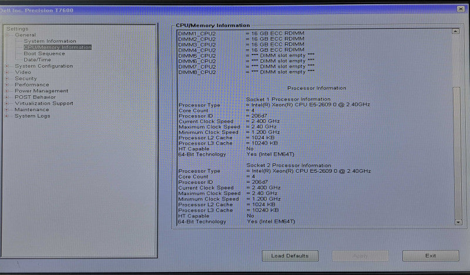Click Socket 1 Processor Information heading
The height and width of the screenshot is (275, 470).
pos(288,99)
